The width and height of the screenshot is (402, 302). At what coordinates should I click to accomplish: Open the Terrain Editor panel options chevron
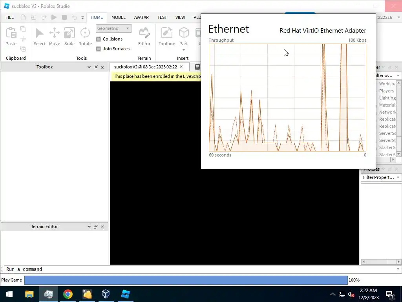(x=89, y=227)
